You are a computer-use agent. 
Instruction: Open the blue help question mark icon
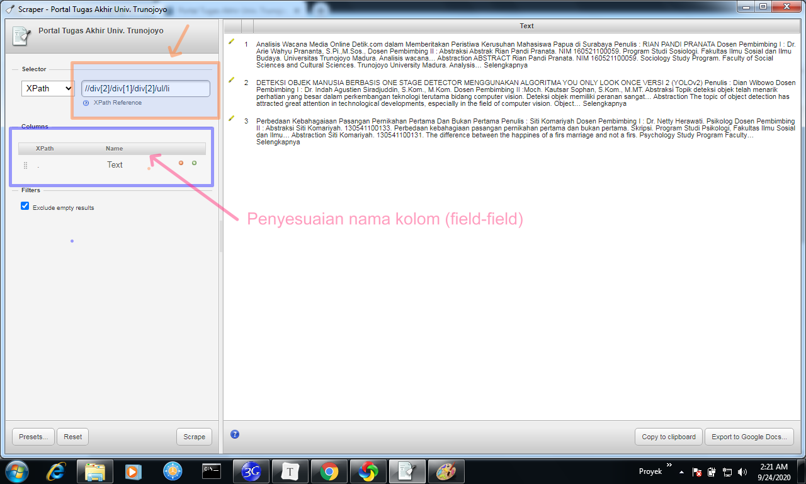(235, 434)
